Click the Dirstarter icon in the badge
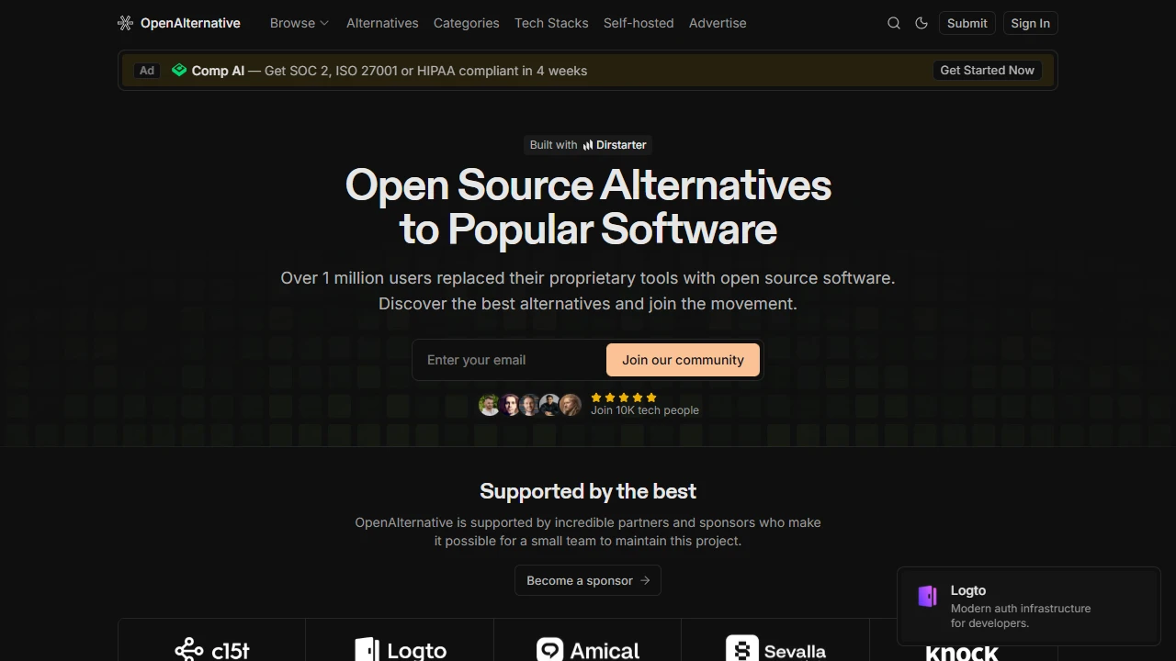 pyautogui.click(x=588, y=144)
